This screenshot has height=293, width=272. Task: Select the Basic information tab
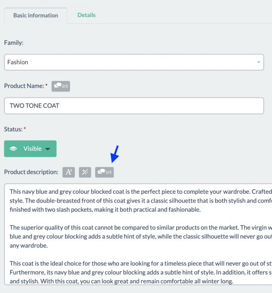[x=35, y=16]
